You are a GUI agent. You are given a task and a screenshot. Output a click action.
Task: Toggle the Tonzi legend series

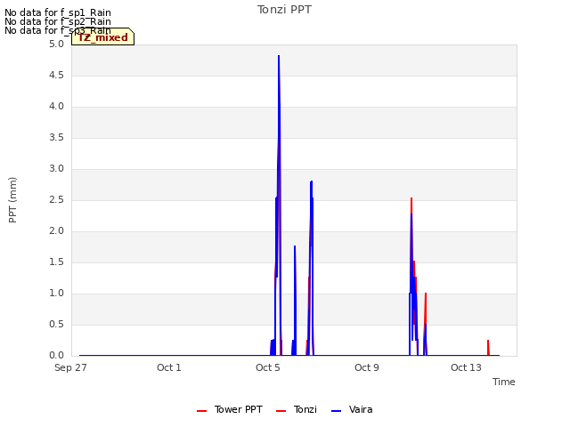tap(297, 409)
